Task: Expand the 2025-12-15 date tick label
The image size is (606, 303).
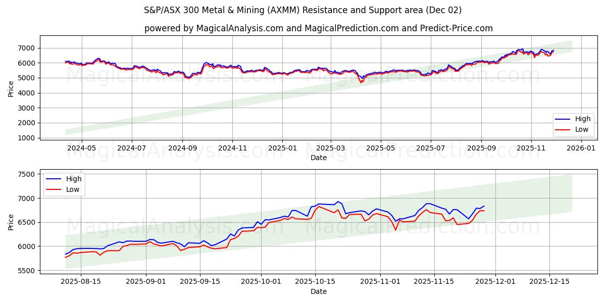Action: coord(550,282)
